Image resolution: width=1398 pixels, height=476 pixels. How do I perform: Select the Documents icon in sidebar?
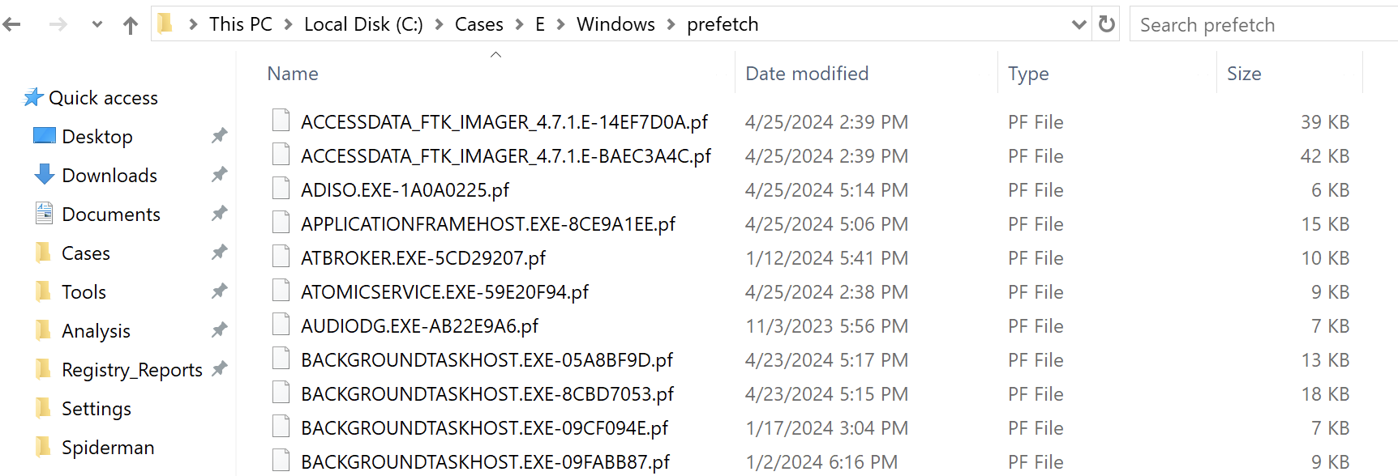tap(44, 214)
